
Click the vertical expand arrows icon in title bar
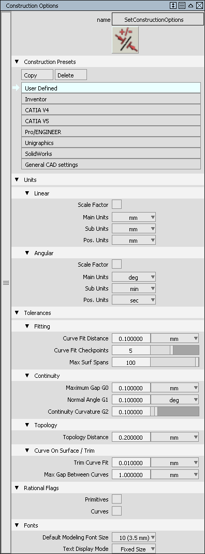(x=173, y=5)
